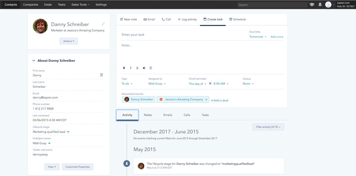Viewport: 356px width, 176px height.
Task: Expand the Type To-do dropdown
Action: tap(127, 84)
